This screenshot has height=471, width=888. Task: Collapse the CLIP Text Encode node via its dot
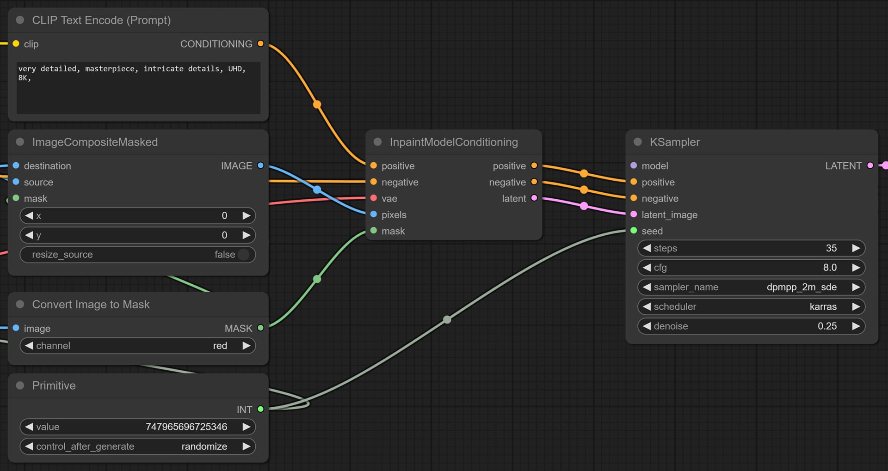tap(20, 20)
